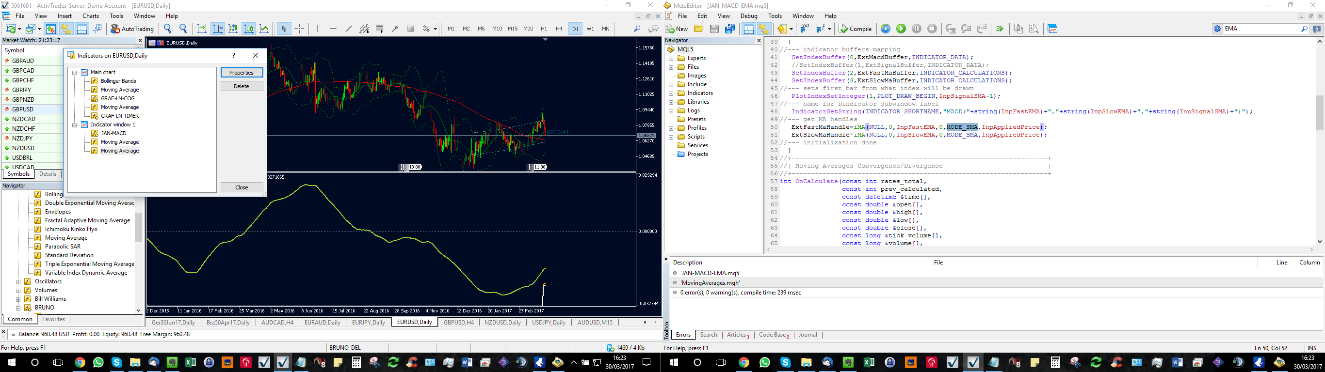Pick the Fibonacci retracement tool
The height and width of the screenshot is (372, 1325).
tap(380, 29)
